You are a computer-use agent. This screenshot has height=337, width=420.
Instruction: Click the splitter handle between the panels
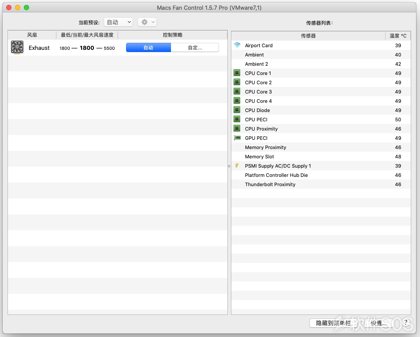coord(229,166)
